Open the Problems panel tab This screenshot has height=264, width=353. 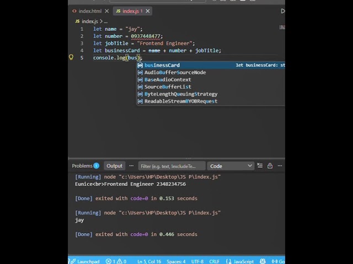click(85, 166)
